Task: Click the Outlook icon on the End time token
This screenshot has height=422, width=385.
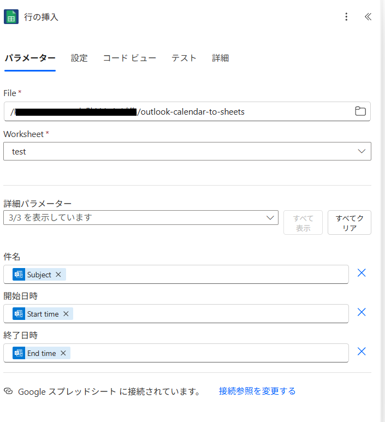Action: click(19, 353)
